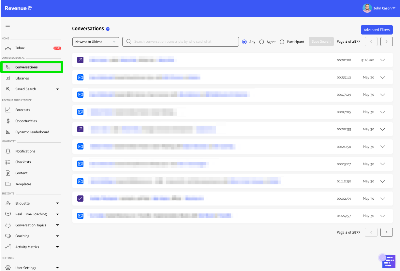400x271 pixels.
Task: Click the Inbox tray icon
Action: 8,48
